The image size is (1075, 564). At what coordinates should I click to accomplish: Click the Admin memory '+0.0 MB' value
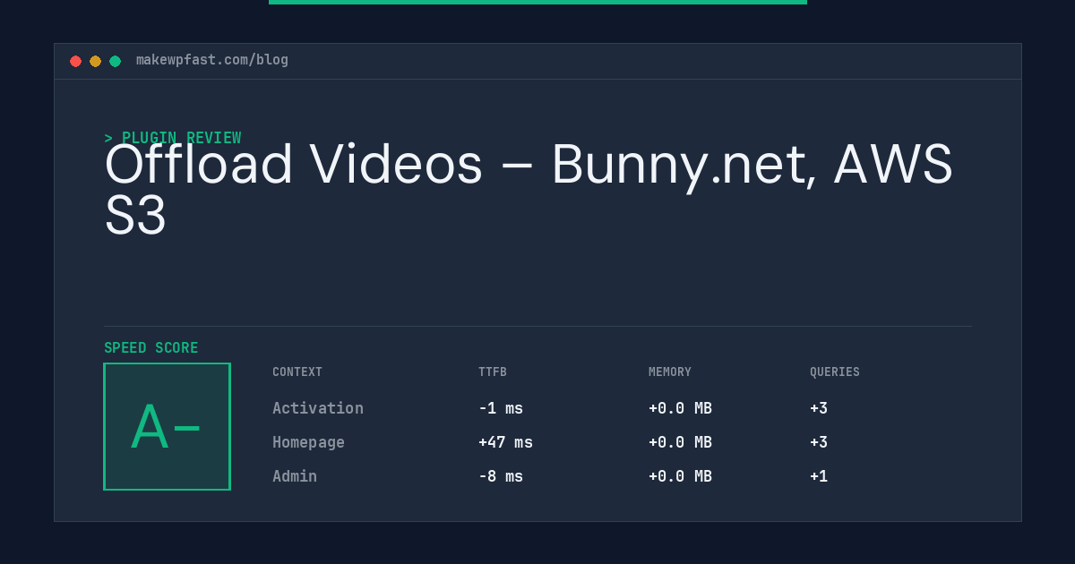click(680, 476)
